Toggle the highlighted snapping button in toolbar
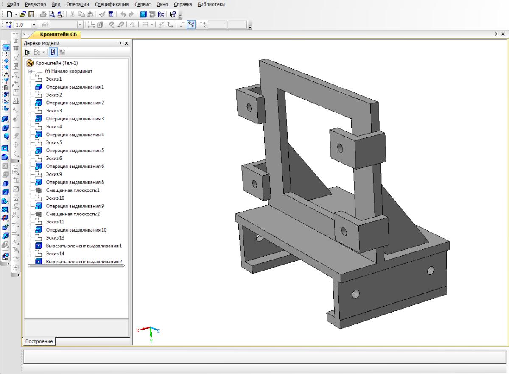 (x=191, y=25)
